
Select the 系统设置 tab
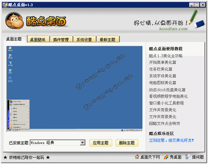(84, 40)
